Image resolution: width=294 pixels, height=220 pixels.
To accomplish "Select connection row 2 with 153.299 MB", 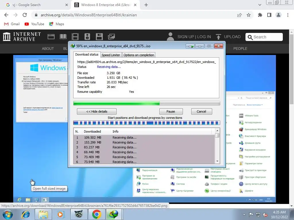I will pyautogui.click(x=144, y=142).
